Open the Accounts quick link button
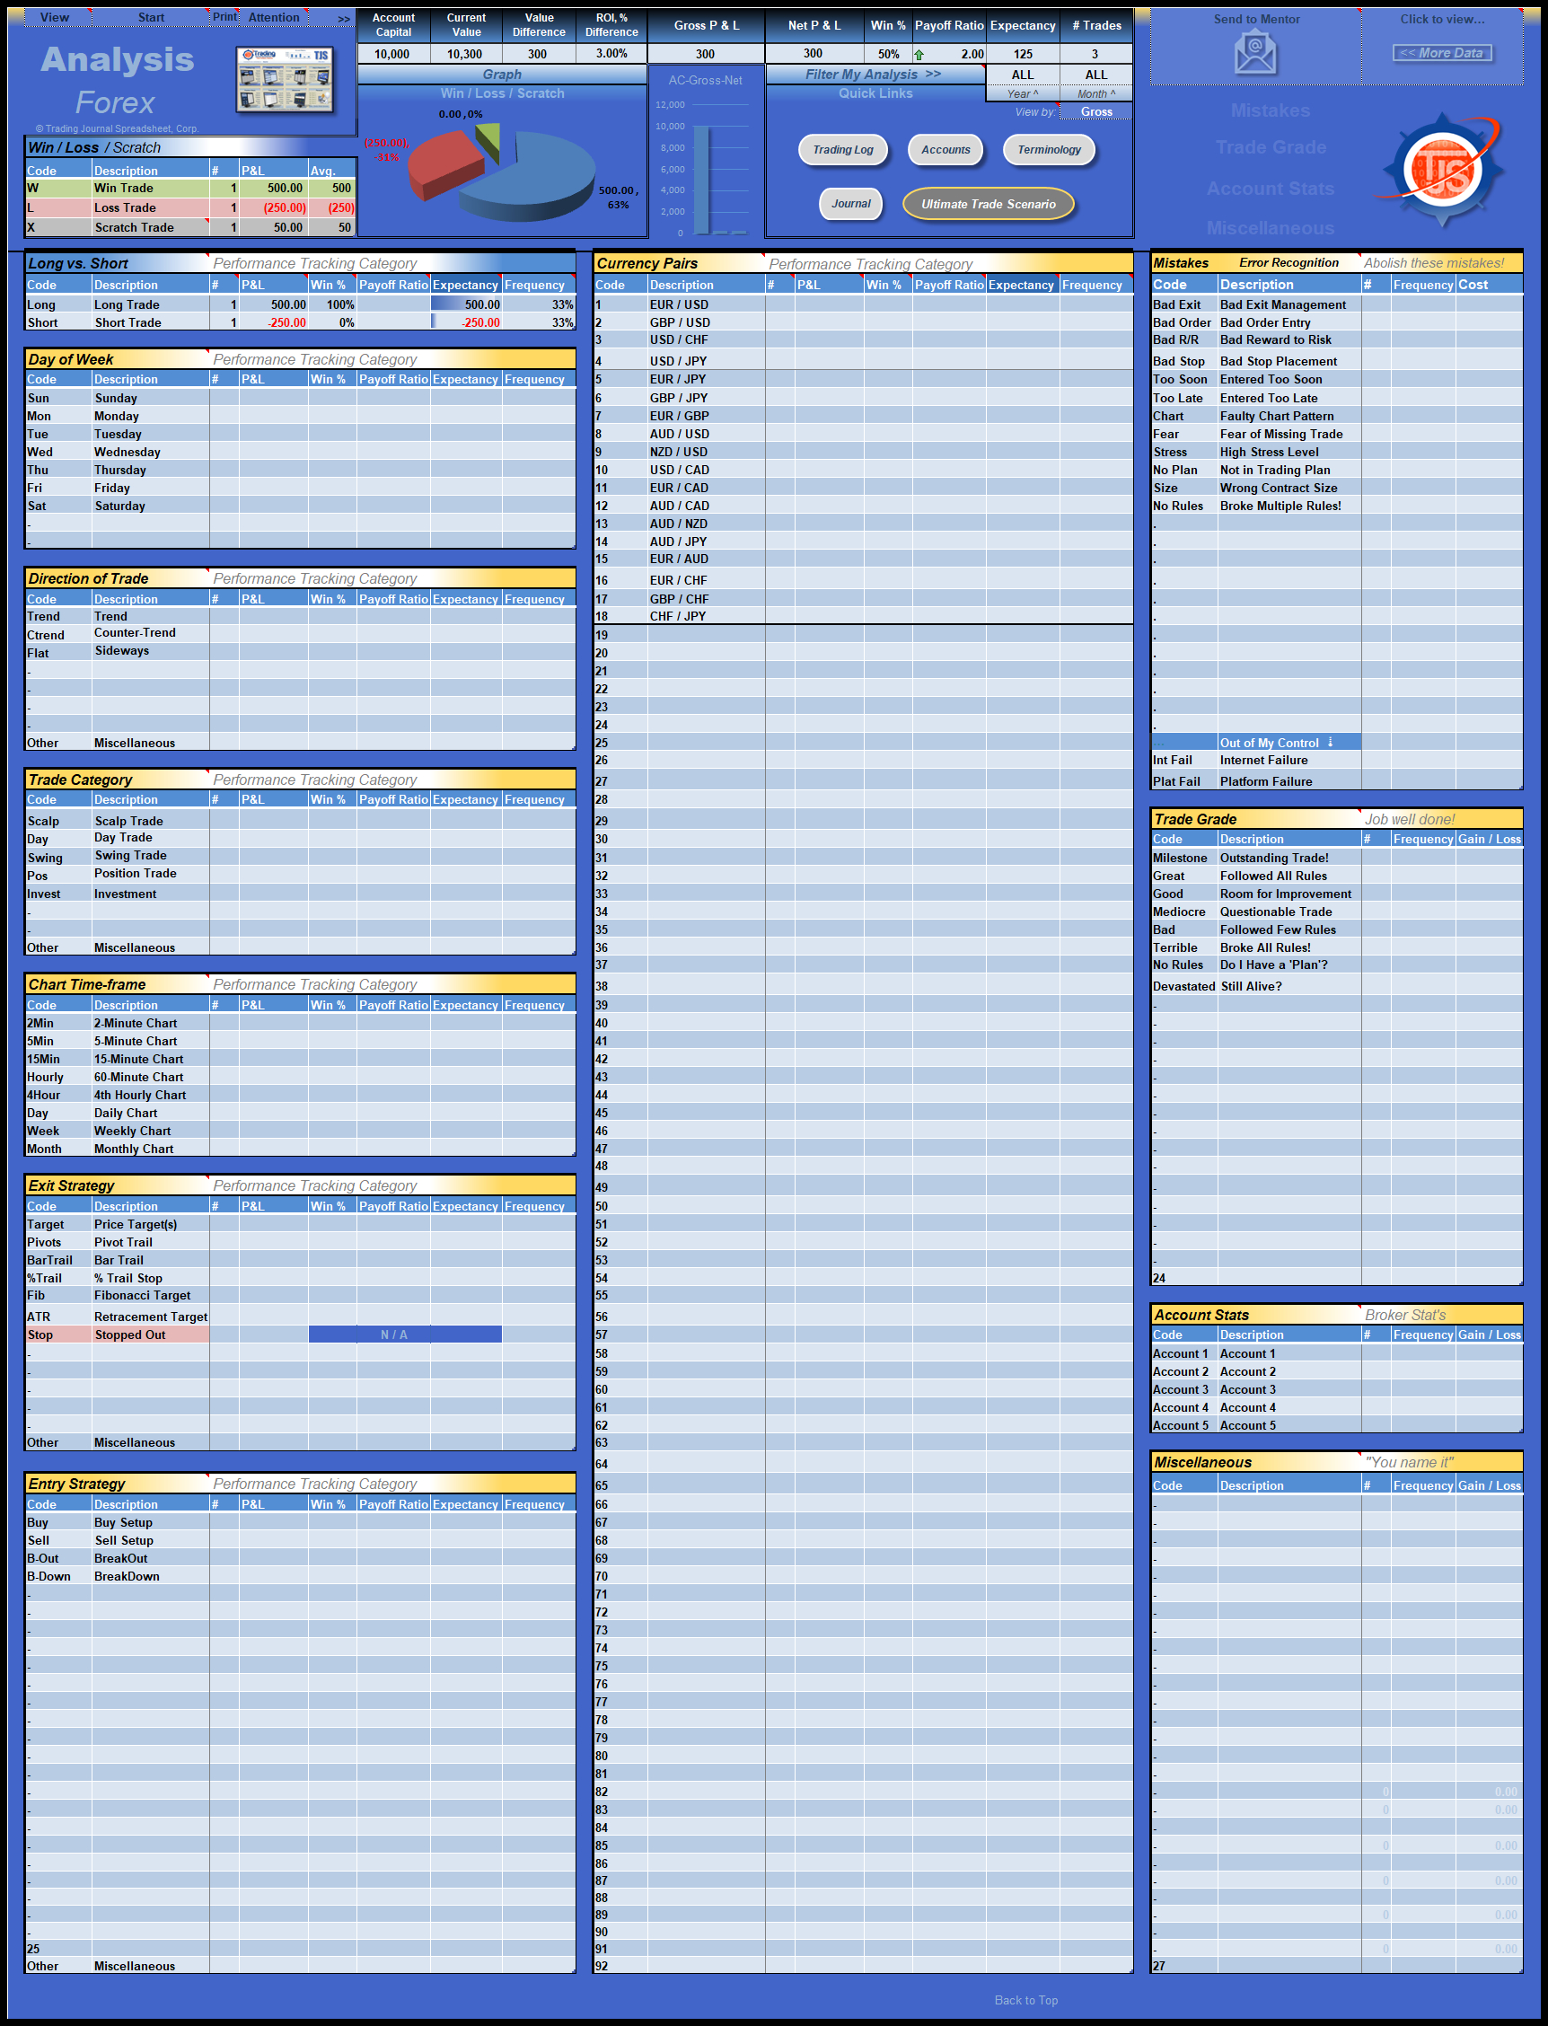 click(x=946, y=149)
